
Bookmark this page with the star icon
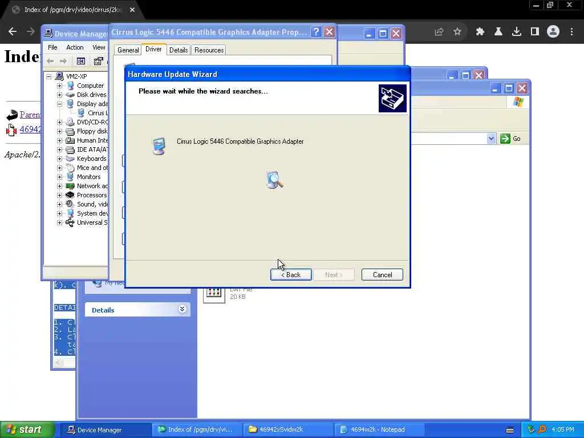pyautogui.click(x=457, y=32)
